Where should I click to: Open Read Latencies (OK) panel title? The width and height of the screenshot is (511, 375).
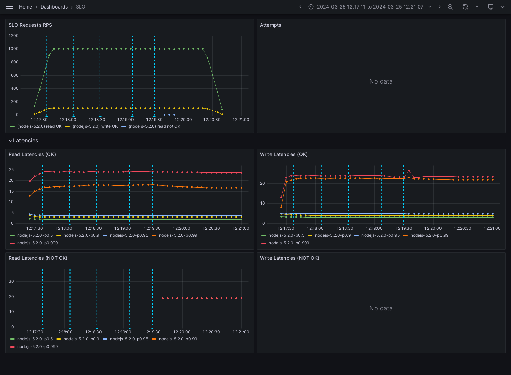point(32,154)
